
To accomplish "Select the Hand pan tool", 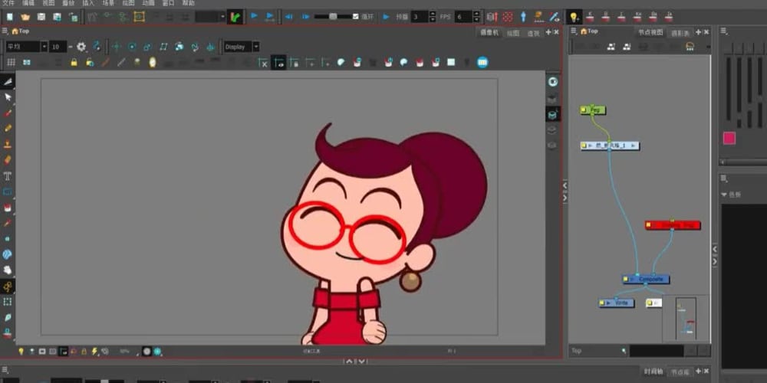I will [x=8, y=270].
